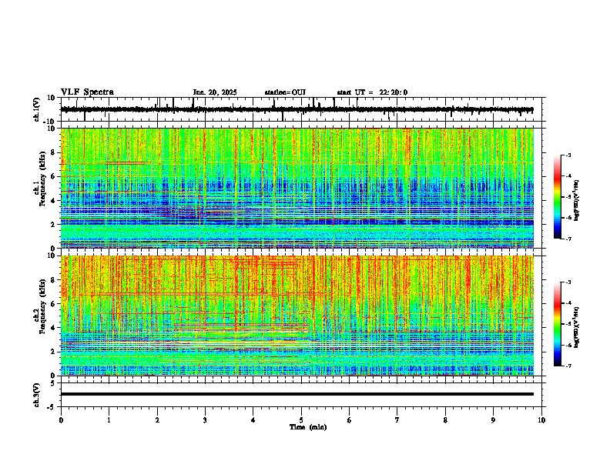The width and height of the screenshot is (610, 471).
Task: Click the '-7' label on ch.2 colorbar
Action: click(568, 366)
